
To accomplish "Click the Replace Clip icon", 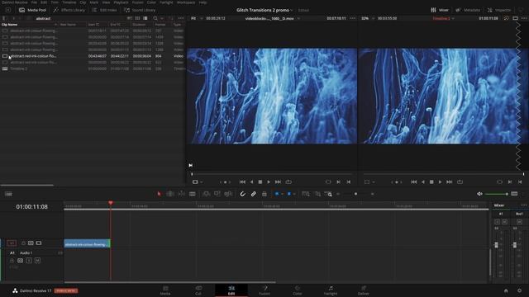I will pyautogui.click(x=228, y=194).
